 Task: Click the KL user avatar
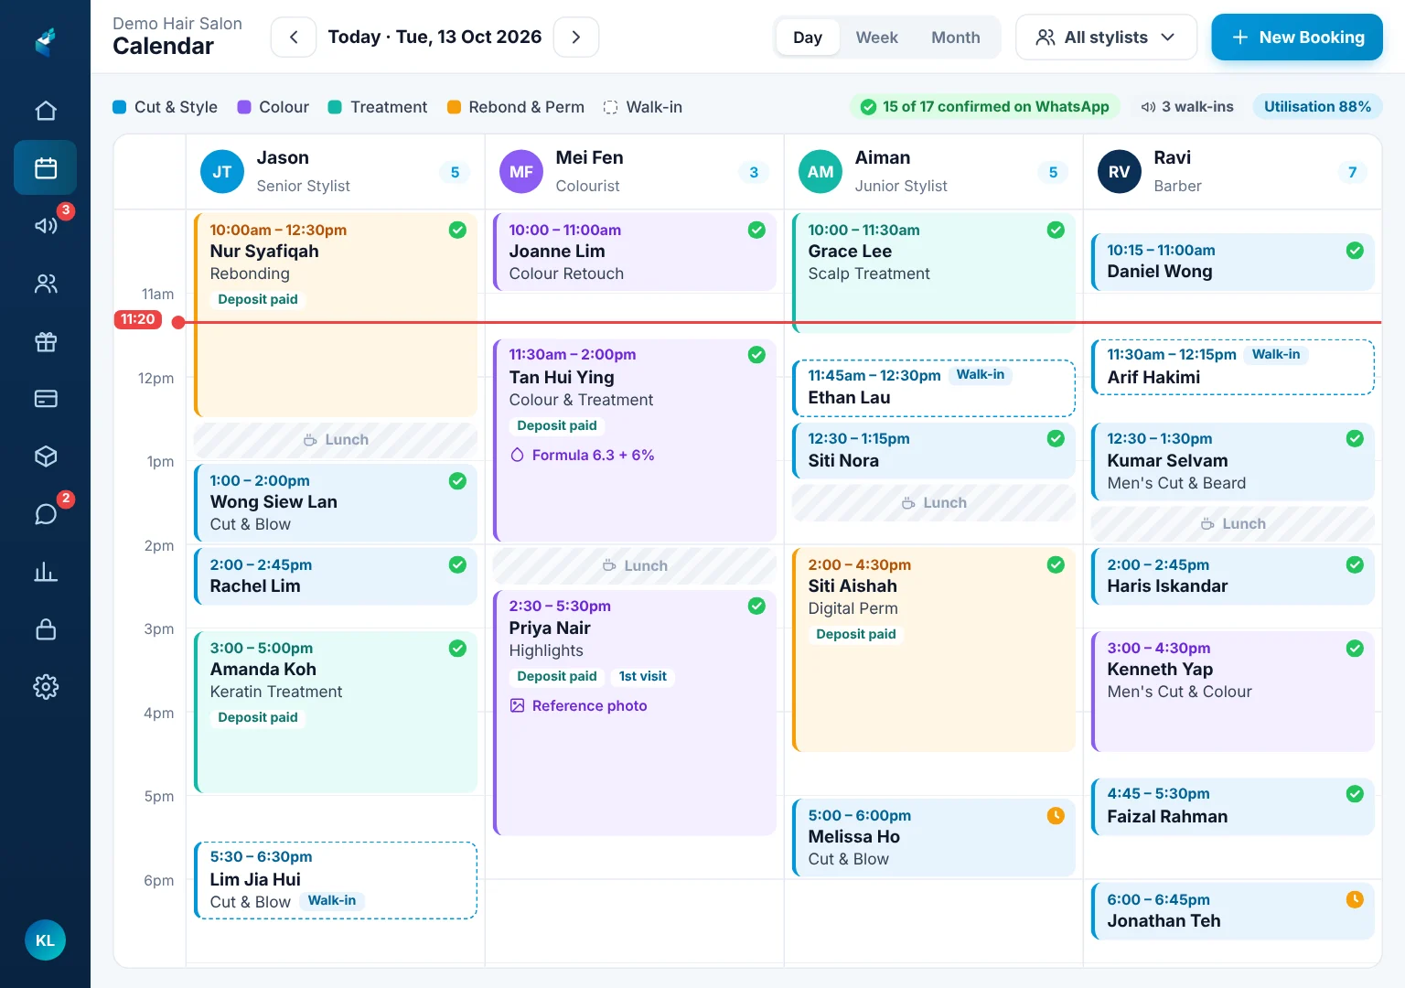click(45, 940)
